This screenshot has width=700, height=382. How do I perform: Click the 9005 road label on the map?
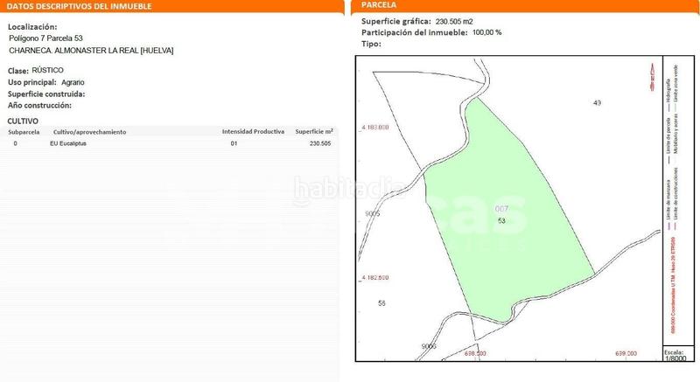(374, 213)
